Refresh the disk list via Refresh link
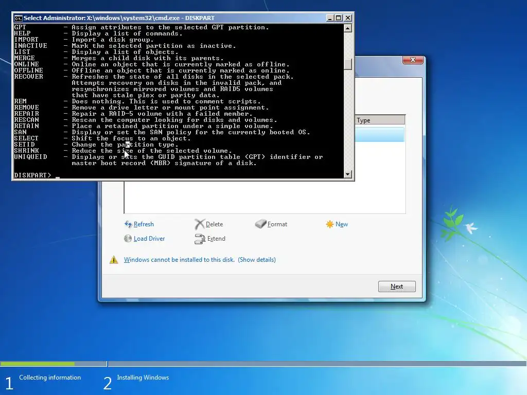Screen dimensions: 527x395 click(144, 224)
